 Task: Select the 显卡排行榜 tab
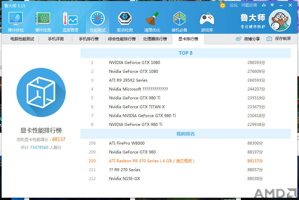188,39
